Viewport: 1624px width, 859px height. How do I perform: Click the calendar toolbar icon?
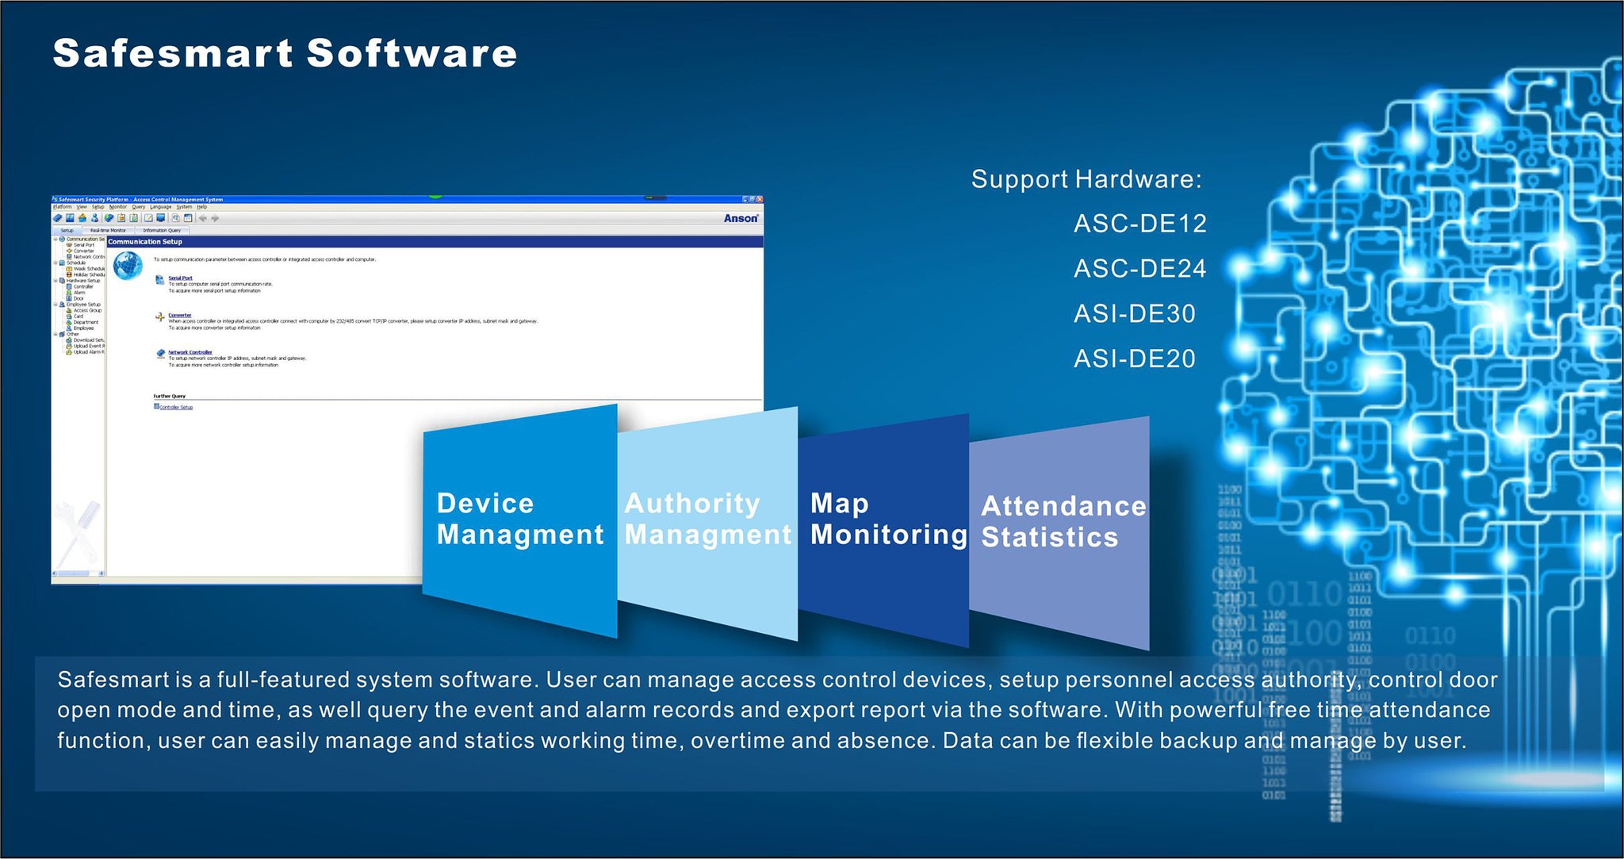[188, 218]
